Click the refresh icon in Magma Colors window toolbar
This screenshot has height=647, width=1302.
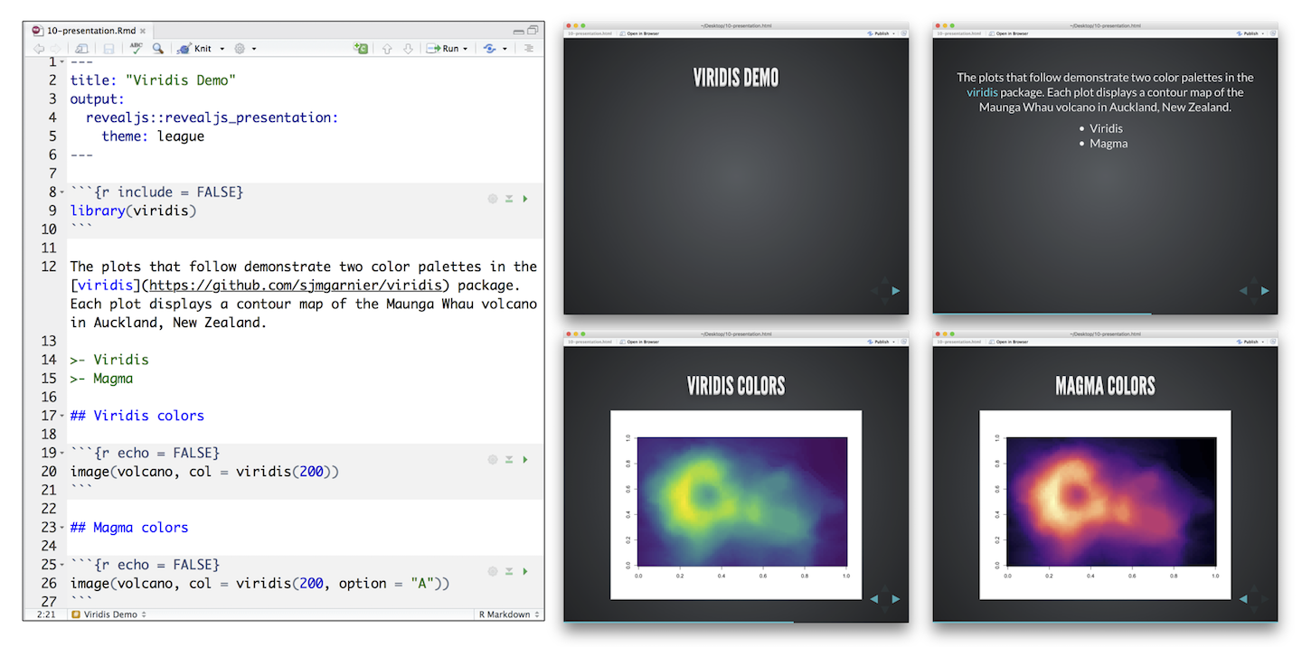[1272, 342]
